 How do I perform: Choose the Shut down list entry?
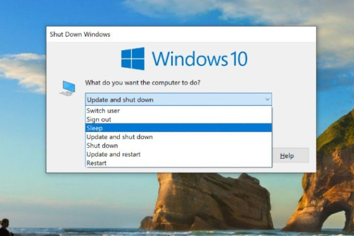[179, 146]
